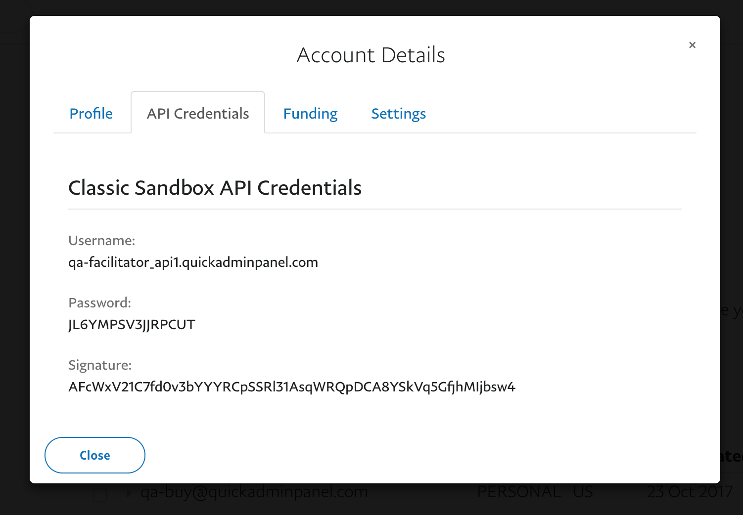Click the password value JL6YMPSV3JJRPCUT
Screen dimensions: 743x515
pyautogui.click(x=132, y=325)
